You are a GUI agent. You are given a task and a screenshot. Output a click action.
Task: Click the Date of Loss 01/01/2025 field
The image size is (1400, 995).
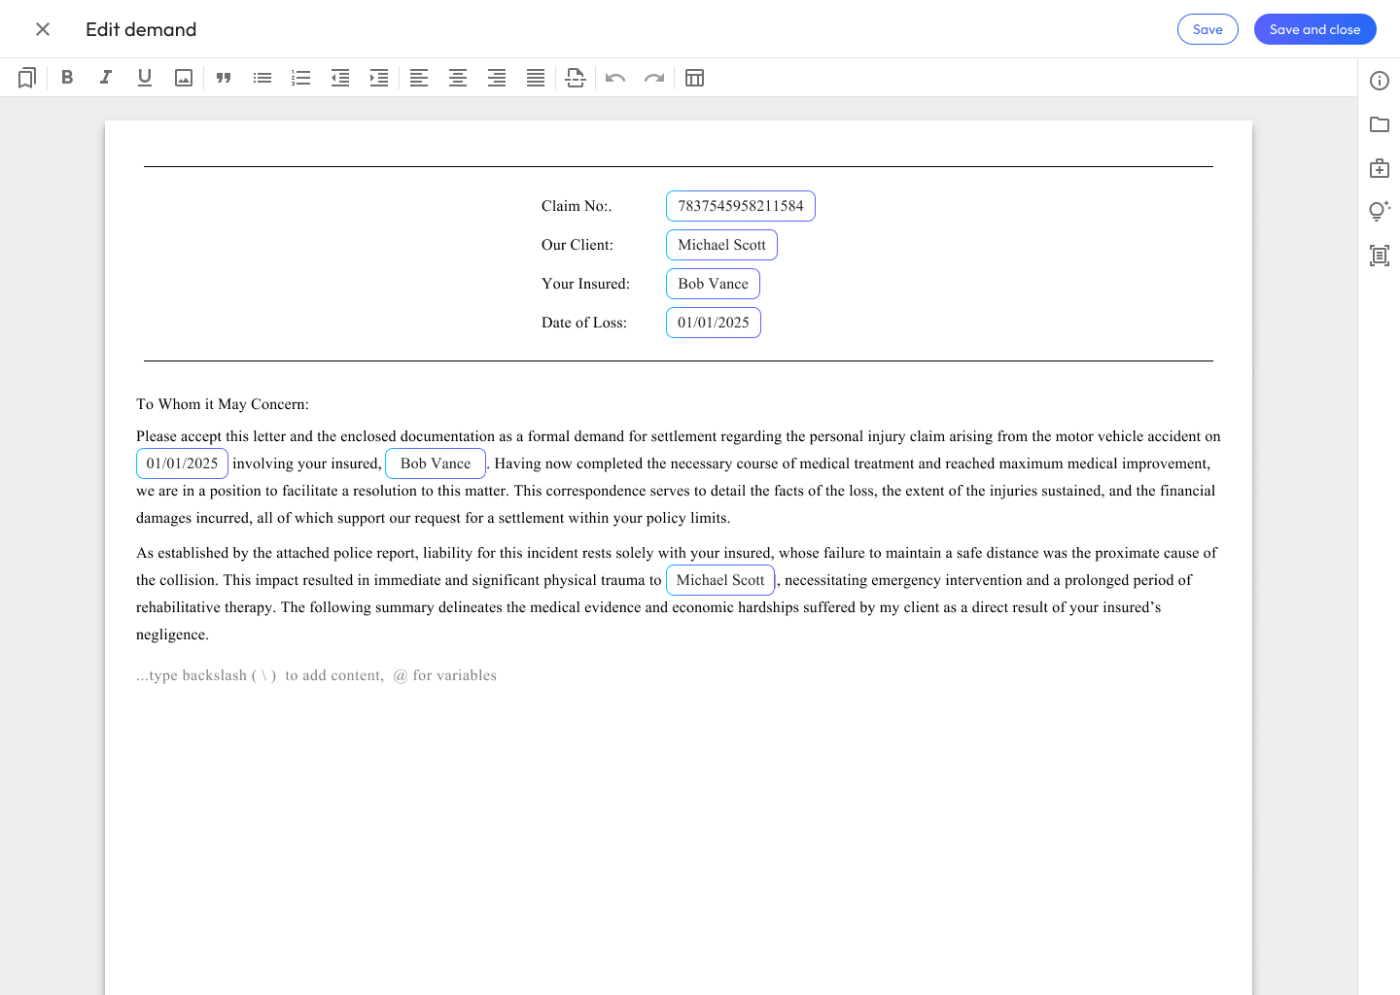click(x=713, y=323)
